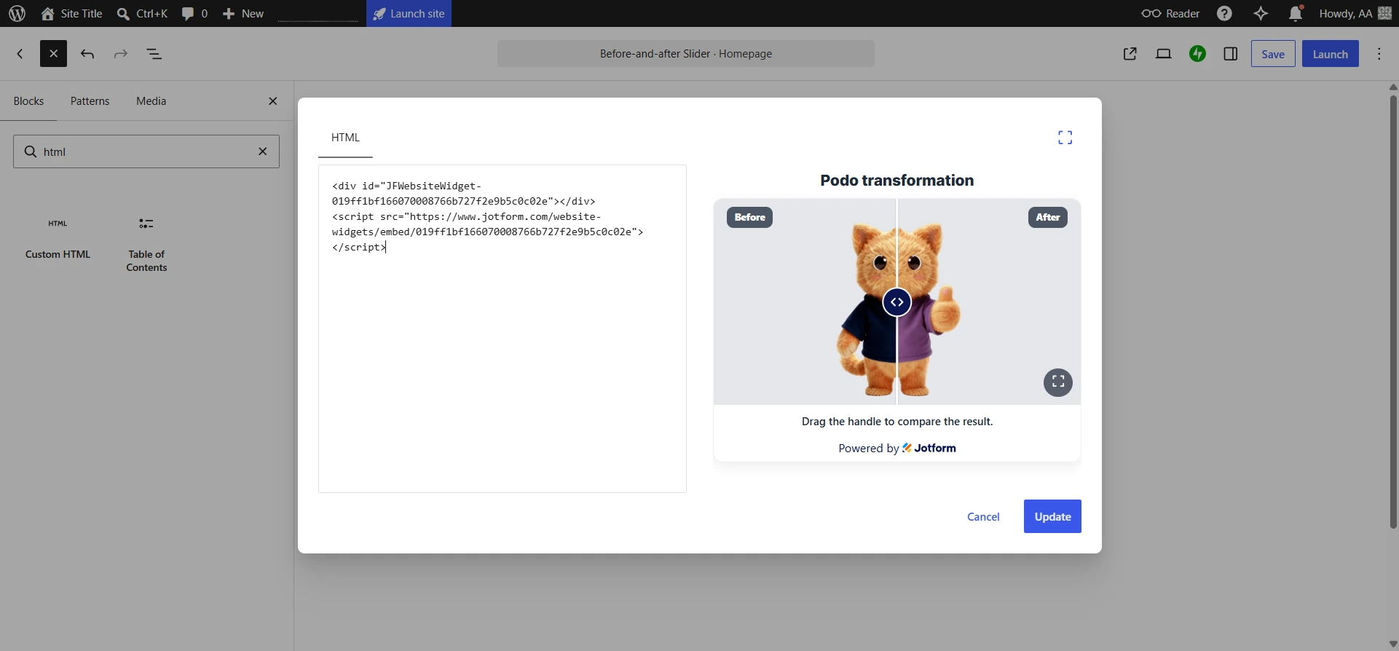Viewport: 1399px width, 651px height.
Task: Go back with the left chevron
Action: click(20, 54)
